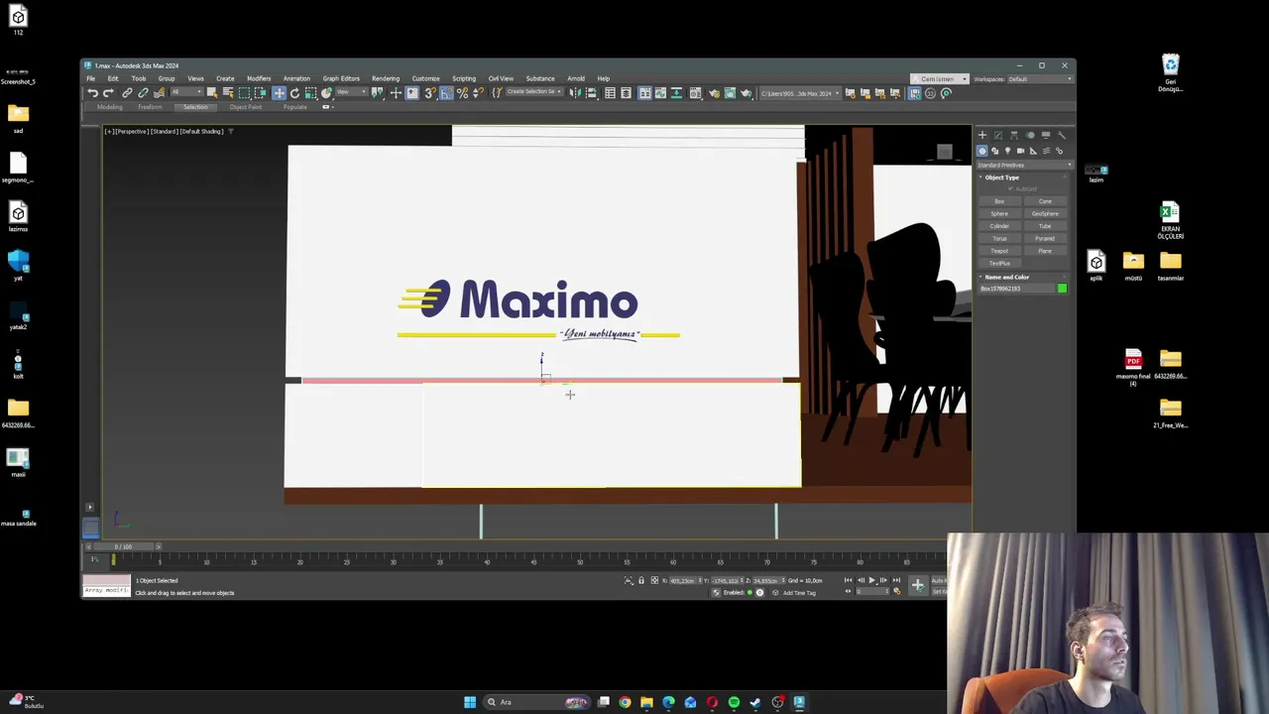The height and width of the screenshot is (714, 1269).
Task: Switch to the Display panel tab
Action: point(1046,135)
